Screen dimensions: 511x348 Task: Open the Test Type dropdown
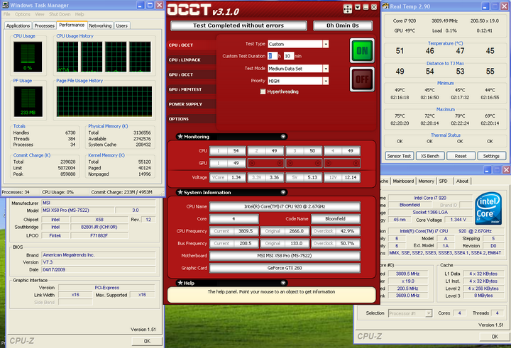click(325, 44)
